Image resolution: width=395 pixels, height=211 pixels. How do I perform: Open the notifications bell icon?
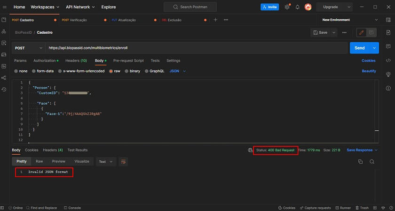(x=298, y=7)
